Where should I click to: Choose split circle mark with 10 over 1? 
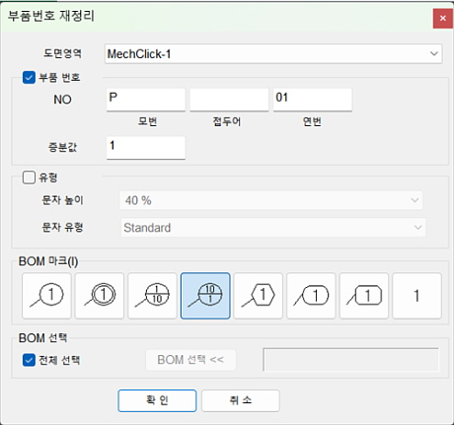205,296
